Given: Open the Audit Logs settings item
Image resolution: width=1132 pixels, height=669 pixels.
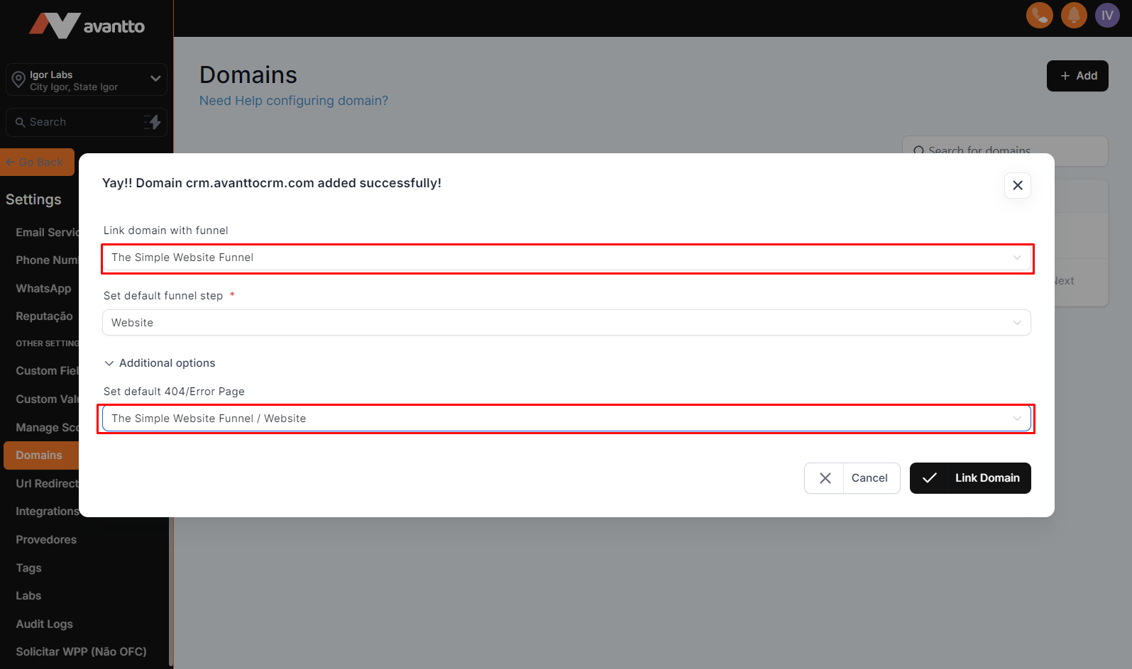Looking at the screenshot, I should [x=45, y=624].
